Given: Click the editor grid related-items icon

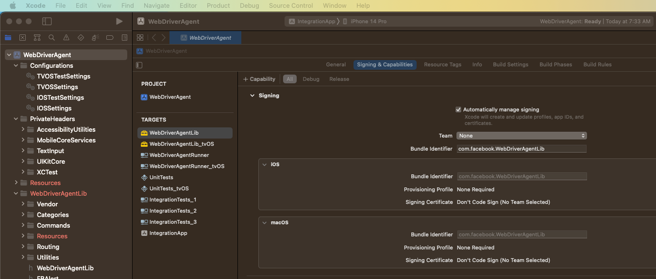Looking at the screenshot, I should coord(140,38).
